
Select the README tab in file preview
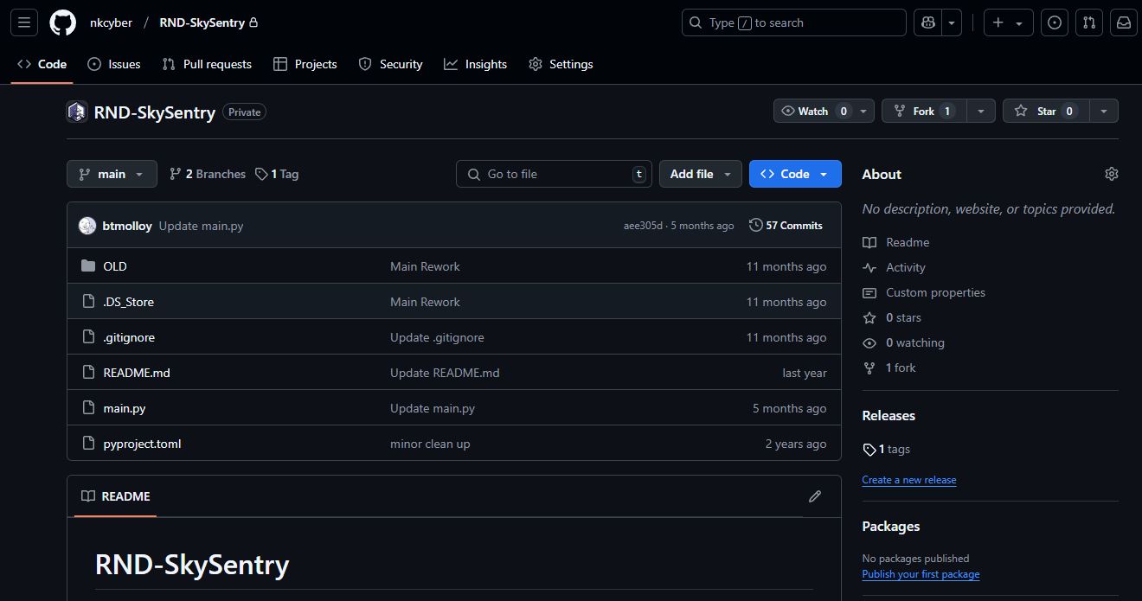[x=116, y=496]
